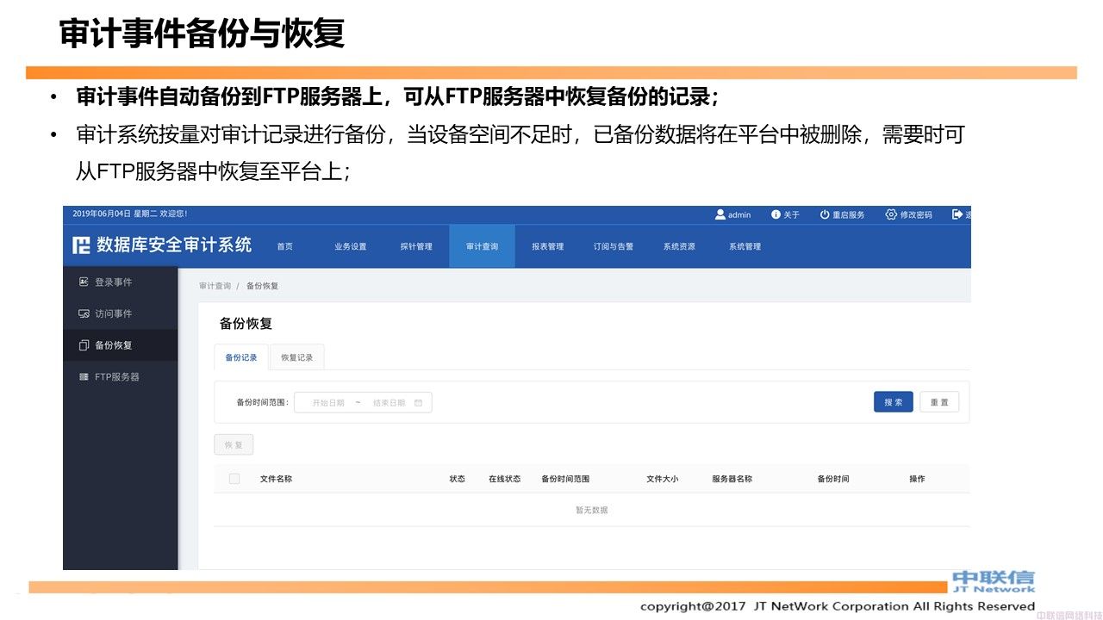Click the 在线状态 column header
Screen dimensions: 1103x620
point(504,479)
